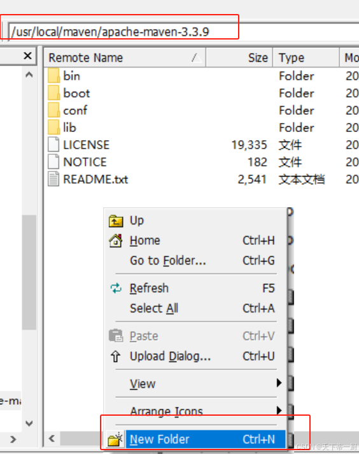Create a folder with New Folder entry
The image size is (359, 454).
(195, 439)
